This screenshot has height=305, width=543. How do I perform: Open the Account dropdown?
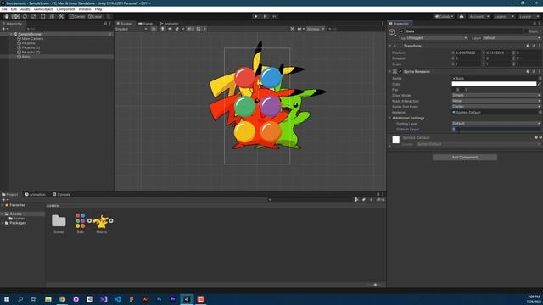[479, 16]
